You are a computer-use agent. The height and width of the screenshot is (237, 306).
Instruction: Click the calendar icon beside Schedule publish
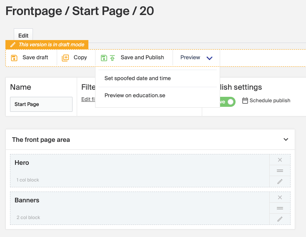(x=245, y=101)
